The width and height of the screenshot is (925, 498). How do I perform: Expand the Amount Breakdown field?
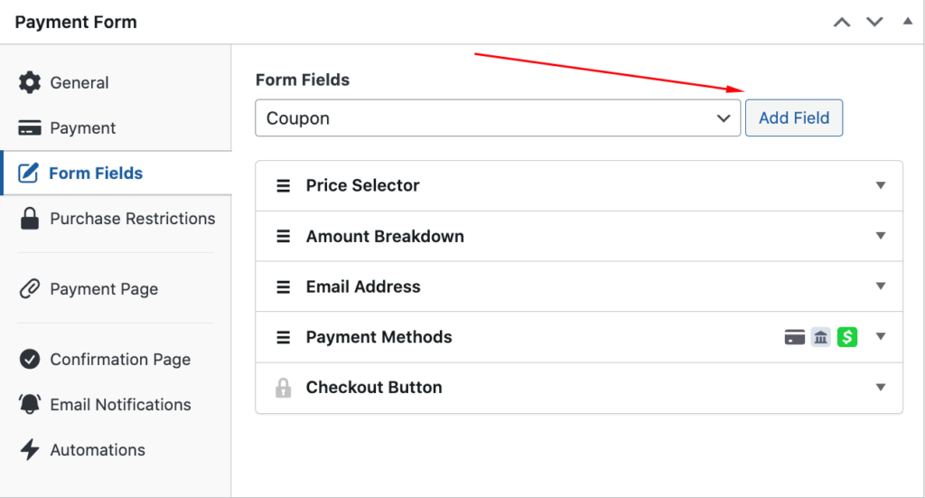point(881,237)
